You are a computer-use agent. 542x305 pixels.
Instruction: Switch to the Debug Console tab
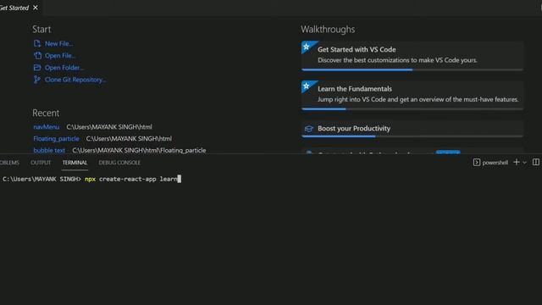click(119, 163)
